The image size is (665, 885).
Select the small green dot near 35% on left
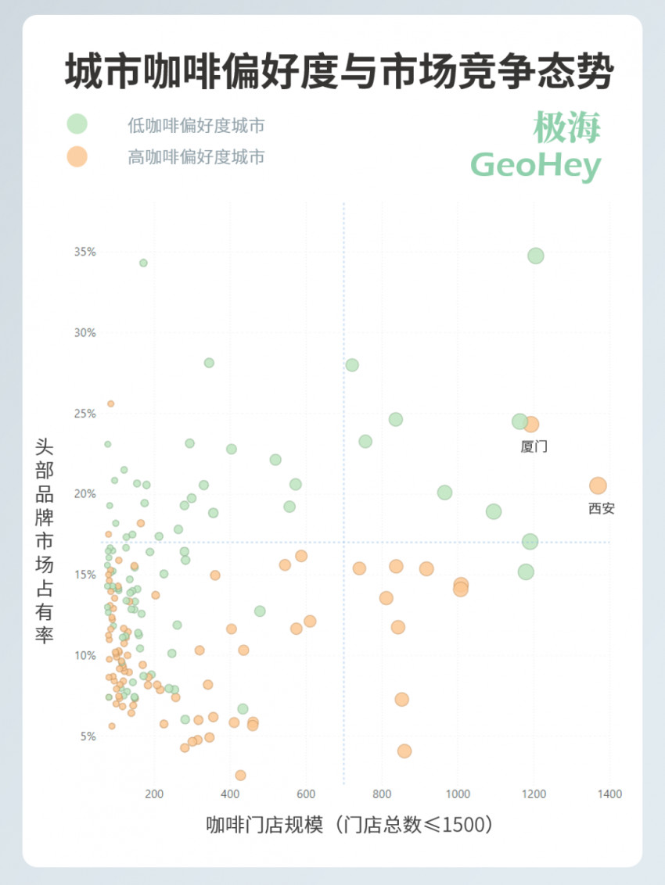[143, 263]
